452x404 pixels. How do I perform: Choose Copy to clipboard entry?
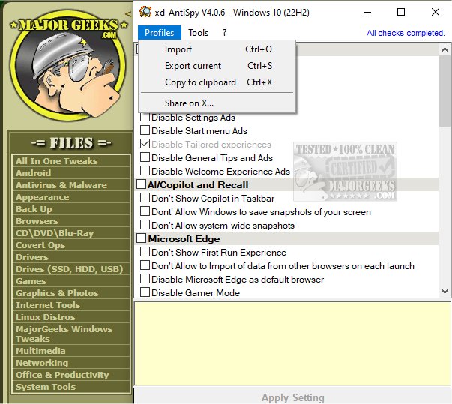click(217, 82)
